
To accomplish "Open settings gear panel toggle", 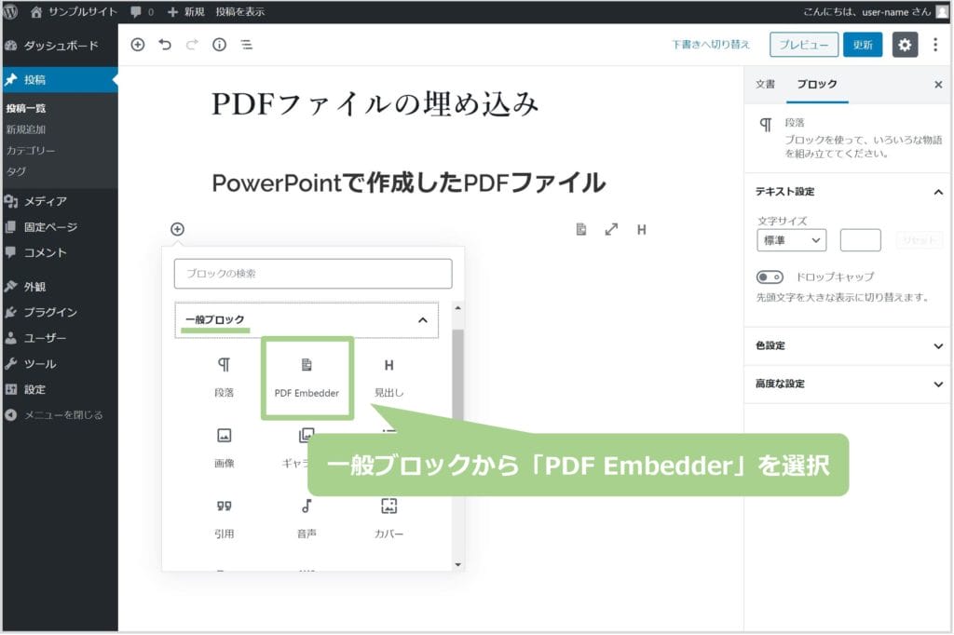I will [x=905, y=45].
